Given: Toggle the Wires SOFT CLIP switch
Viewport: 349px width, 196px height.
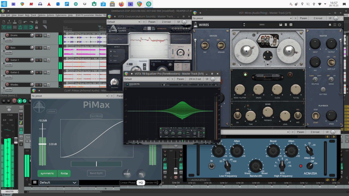Looking at the screenshot, I should 331,62.
